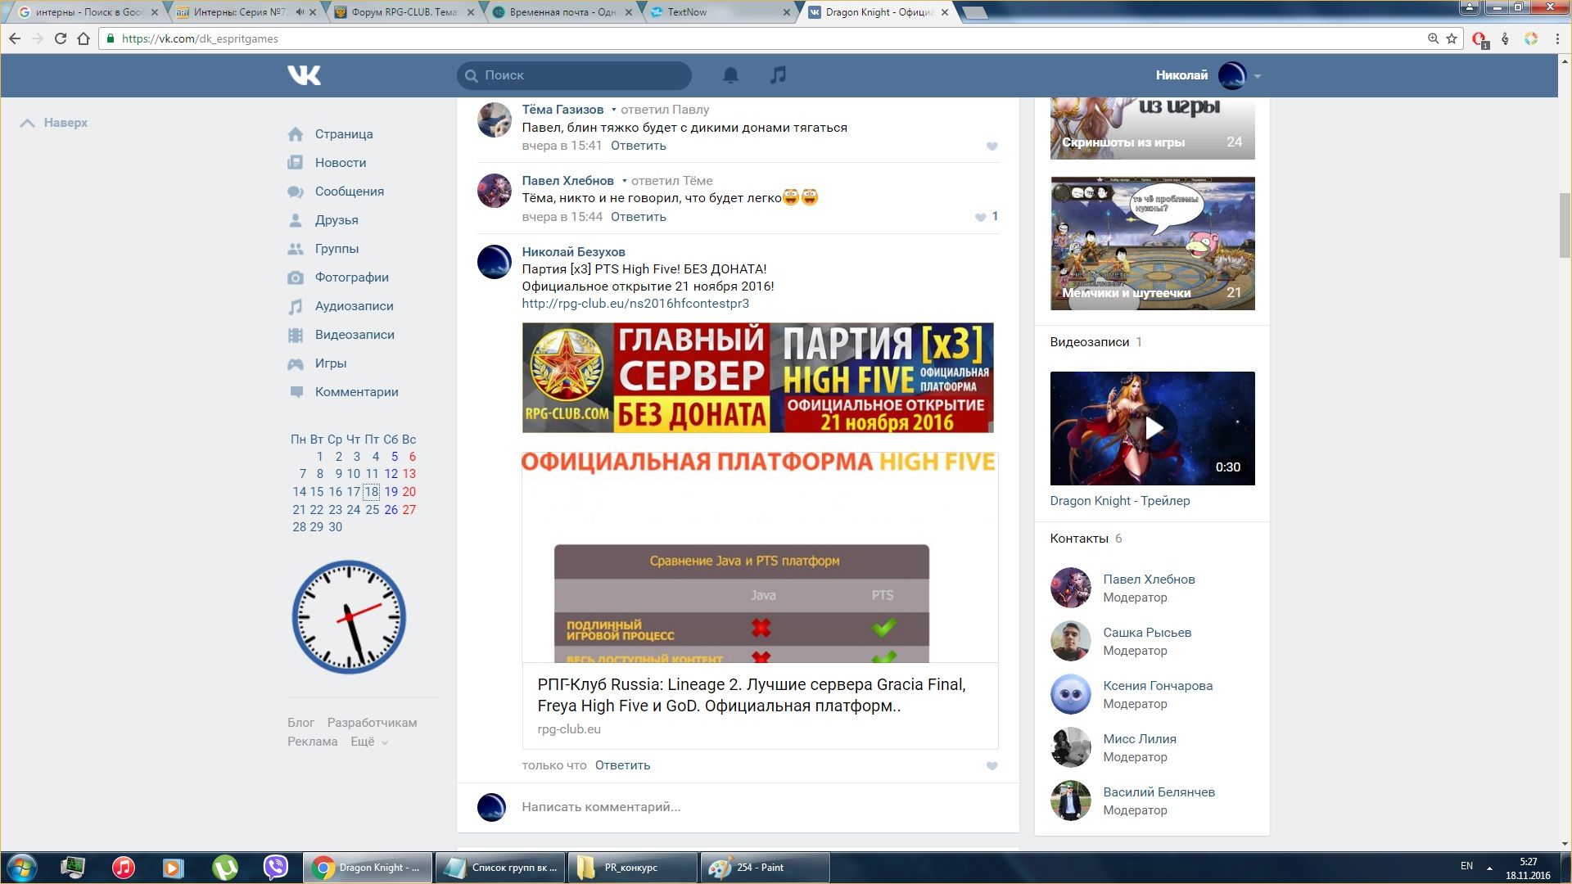Viewport: 1572px width, 884px height.
Task: Play Dragon Knight trailer video
Action: pos(1152,428)
